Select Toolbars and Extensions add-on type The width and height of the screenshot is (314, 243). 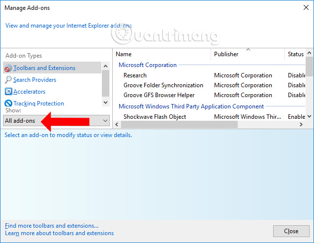coord(52,68)
